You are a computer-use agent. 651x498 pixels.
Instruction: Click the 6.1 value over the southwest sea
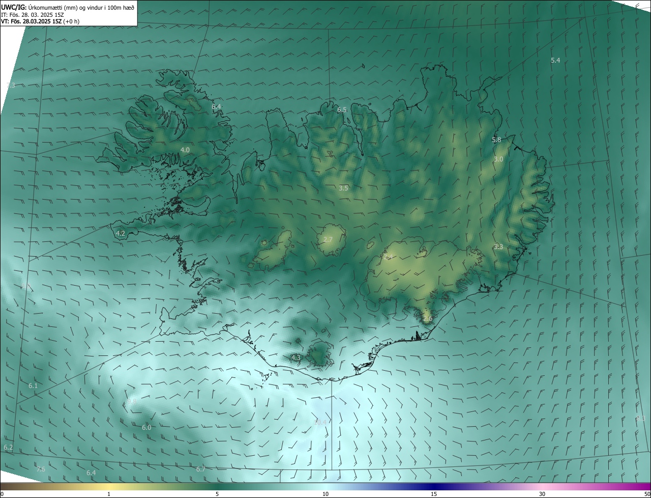33,386
